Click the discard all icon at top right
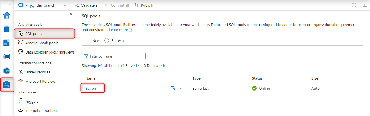The height and width of the screenshot is (116, 370). 364,5
